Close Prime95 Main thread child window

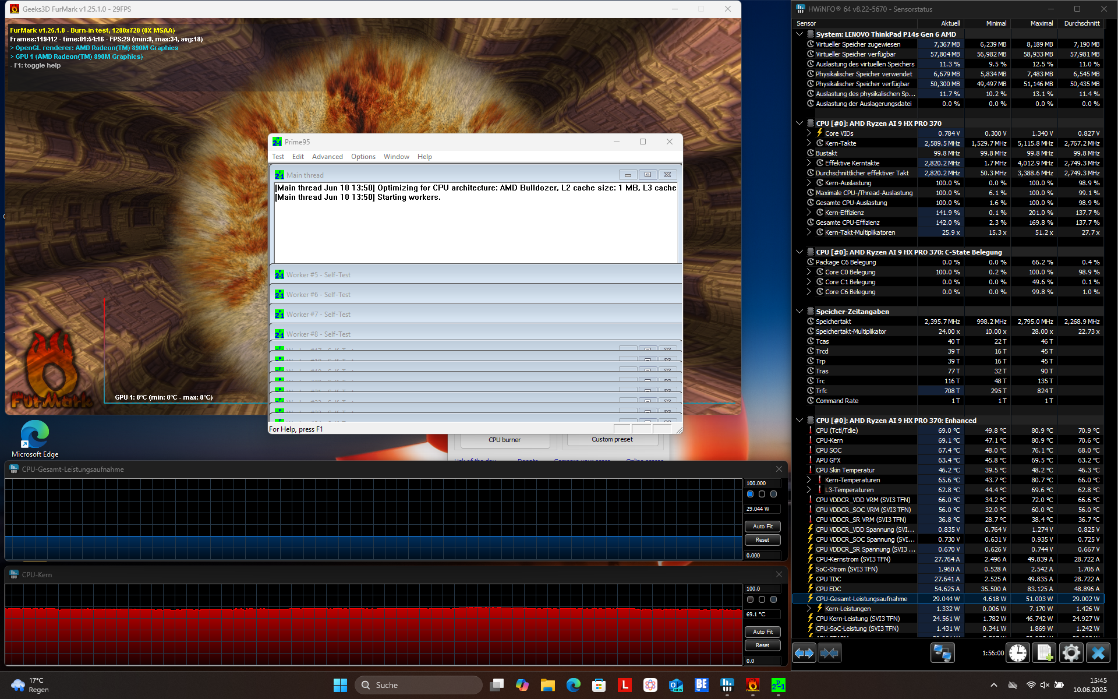(x=667, y=175)
